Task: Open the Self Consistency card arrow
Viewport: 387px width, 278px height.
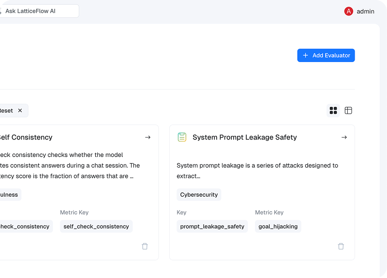Action: pos(148,138)
